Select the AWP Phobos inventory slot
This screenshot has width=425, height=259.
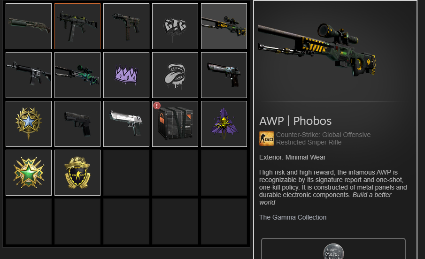click(224, 26)
